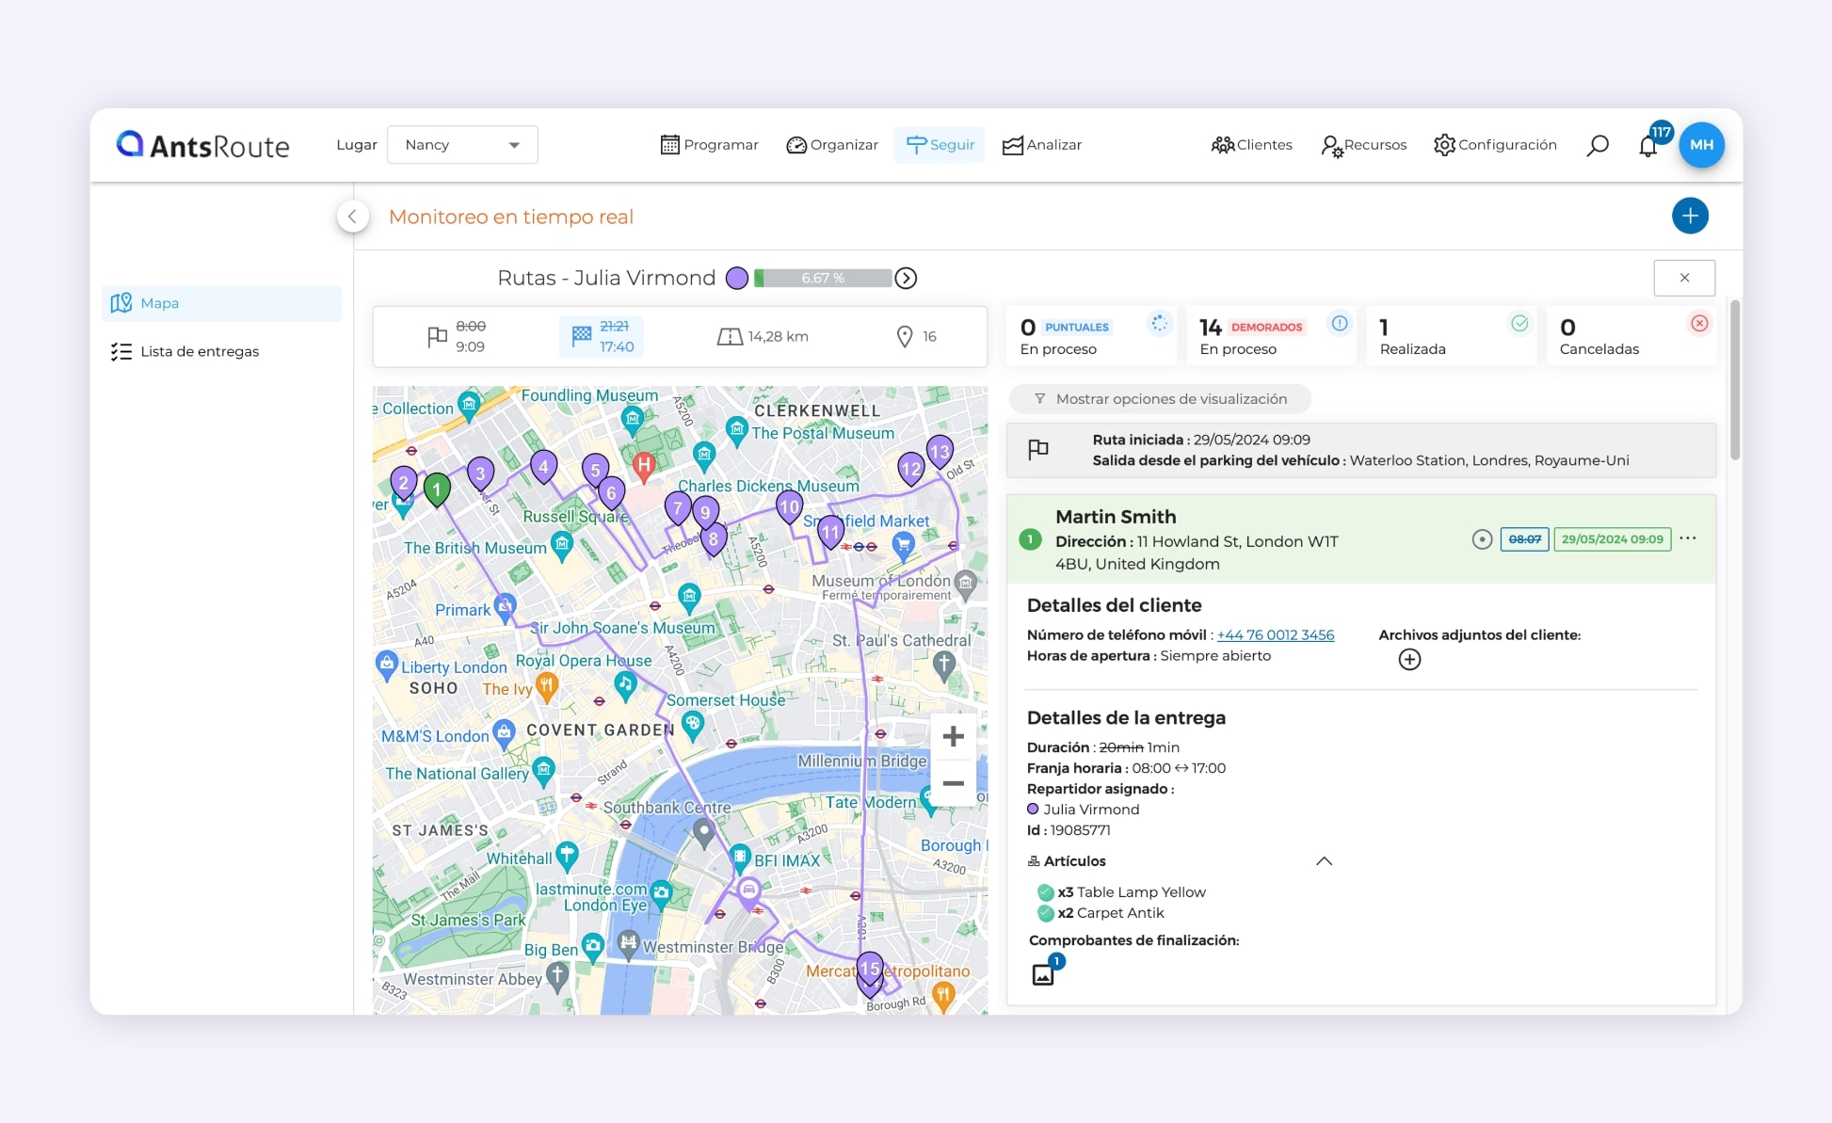Image resolution: width=1832 pixels, height=1123 pixels.
Task: Call the phone number link
Action: [x=1275, y=635]
